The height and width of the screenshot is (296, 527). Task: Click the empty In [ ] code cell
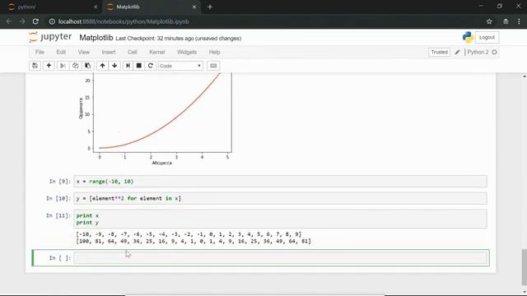click(x=280, y=258)
